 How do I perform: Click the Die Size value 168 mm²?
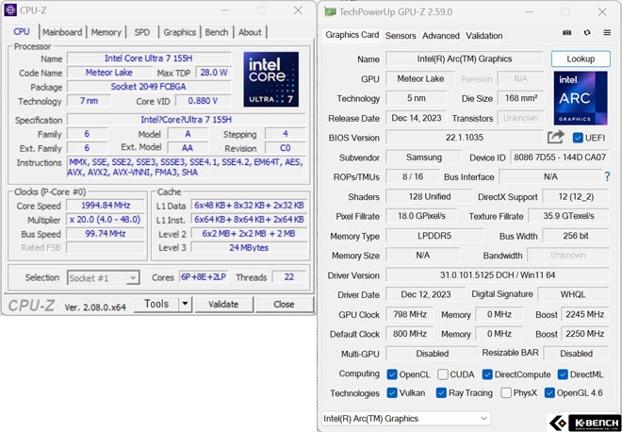coord(521,98)
